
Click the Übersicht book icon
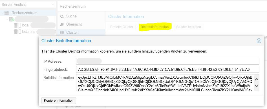[62, 24]
